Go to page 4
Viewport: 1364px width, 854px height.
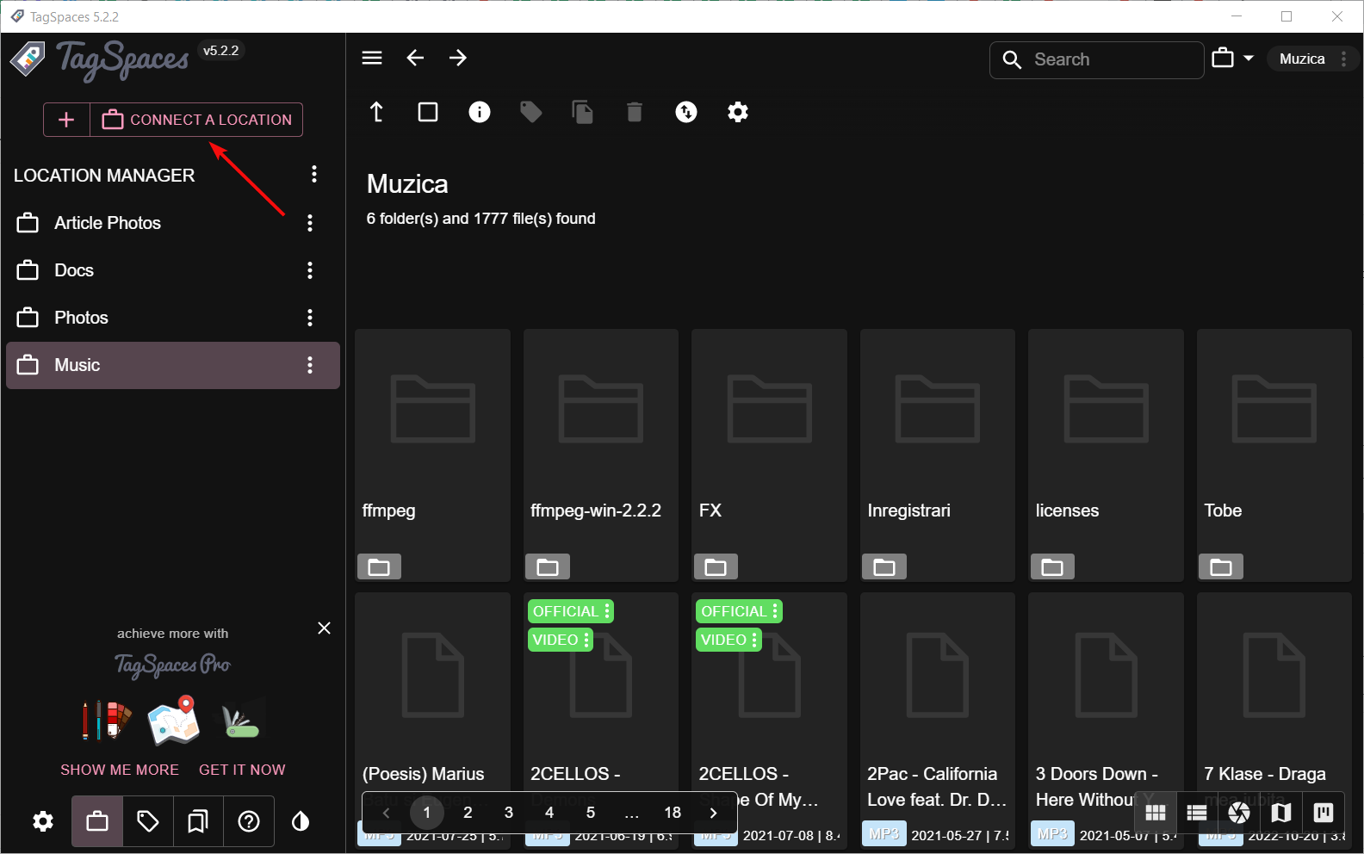(549, 813)
